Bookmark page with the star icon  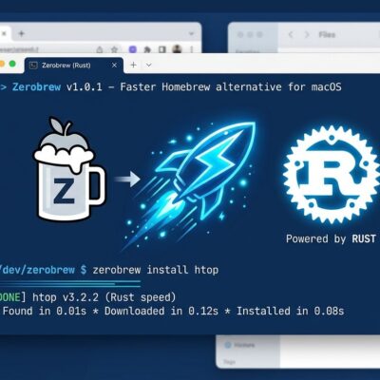[114, 49]
